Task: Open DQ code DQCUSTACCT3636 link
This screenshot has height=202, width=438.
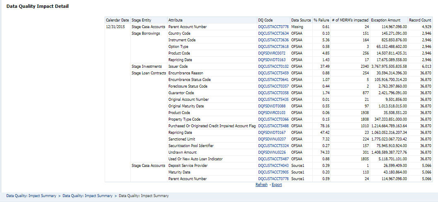Action: point(273,40)
